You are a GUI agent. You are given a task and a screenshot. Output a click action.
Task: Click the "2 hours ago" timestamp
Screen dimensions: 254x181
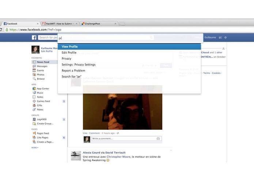pyautogui.click(x=108, y=133)
